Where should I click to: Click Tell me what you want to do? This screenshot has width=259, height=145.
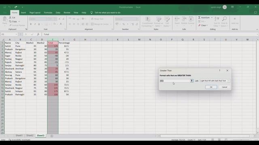[x=107, y=12]
